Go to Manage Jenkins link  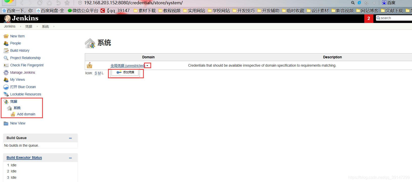(x=22, y=72)
